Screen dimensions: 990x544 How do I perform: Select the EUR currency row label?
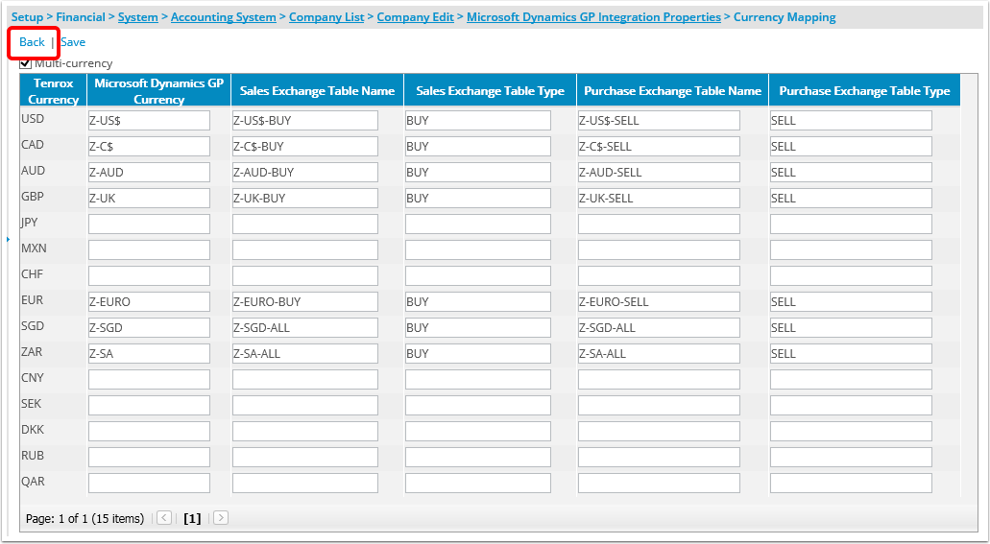pyautogui.click(x=33, y=300)
